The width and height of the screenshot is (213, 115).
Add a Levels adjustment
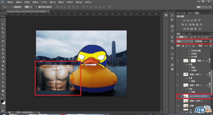pyautogui.click(x=188, y=21)
